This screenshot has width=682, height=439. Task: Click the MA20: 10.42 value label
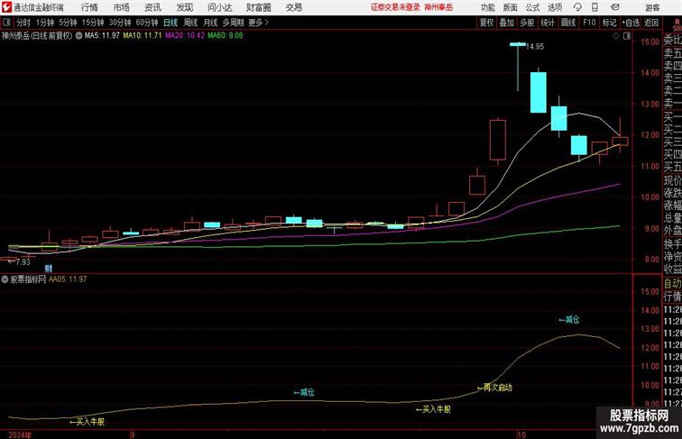tap(184, 36)
